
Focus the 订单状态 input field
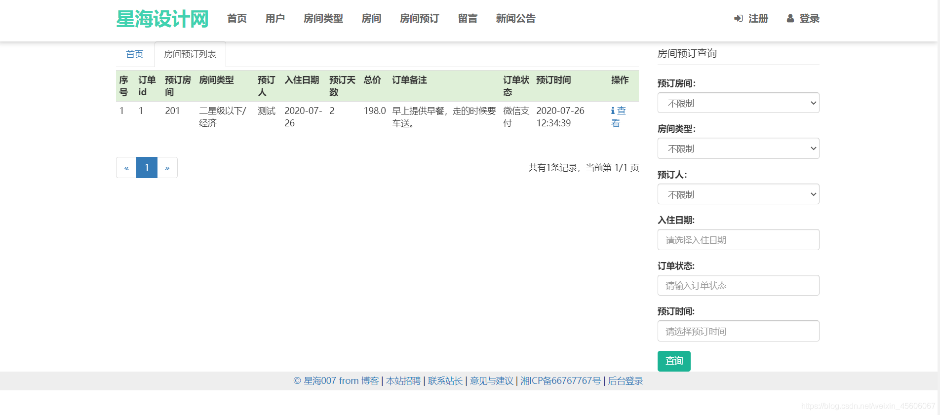(x=738, y=285)
